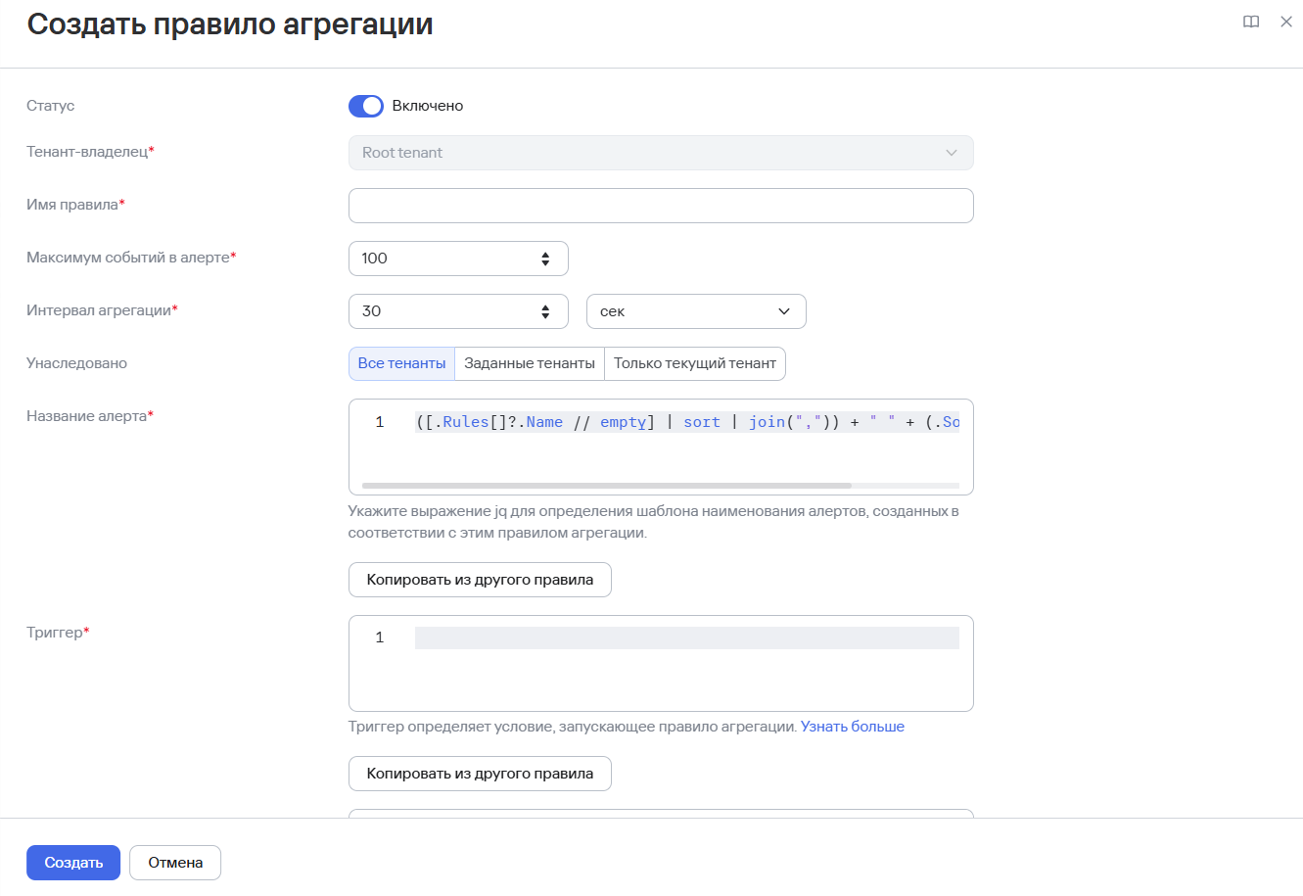This screenshot has height=896, width=1303.
Task: Click the jq expression hint text
Action: tap(654, 522)
